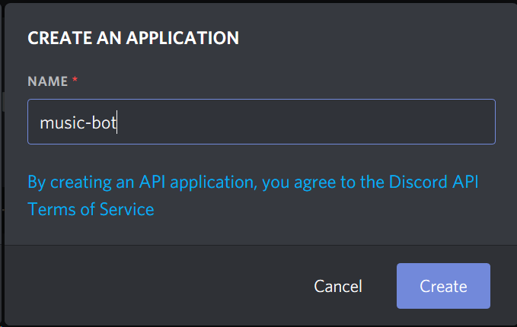Click the 'music-bot' text in the name field
Viewport: 517px width, 327px height.
(78, 123)
